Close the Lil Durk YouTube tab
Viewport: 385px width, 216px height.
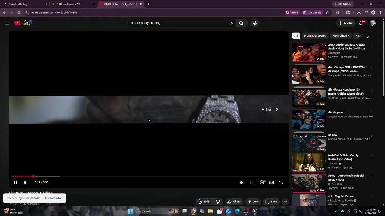141,4
